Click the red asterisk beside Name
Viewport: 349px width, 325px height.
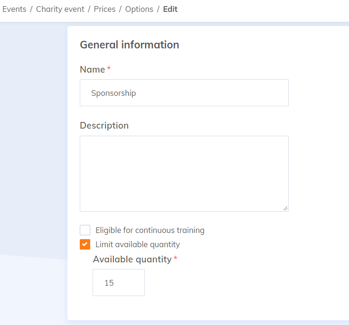pos(109,69)
